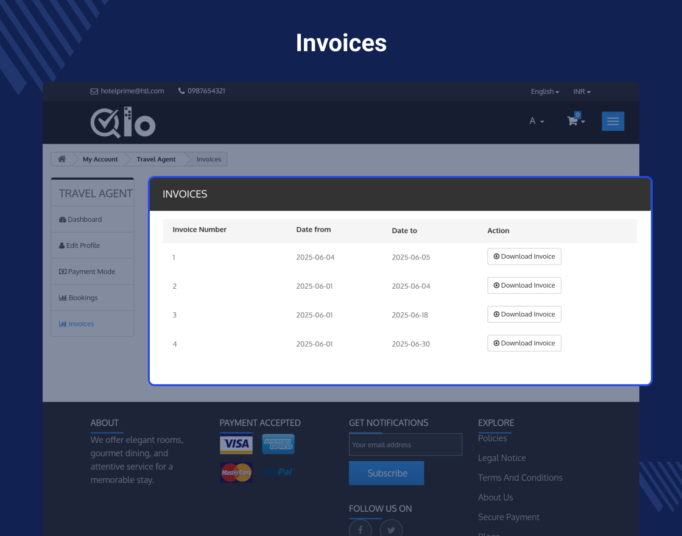Select Payment Mode in sidebar
682x536 pixels.
(92, 272)
